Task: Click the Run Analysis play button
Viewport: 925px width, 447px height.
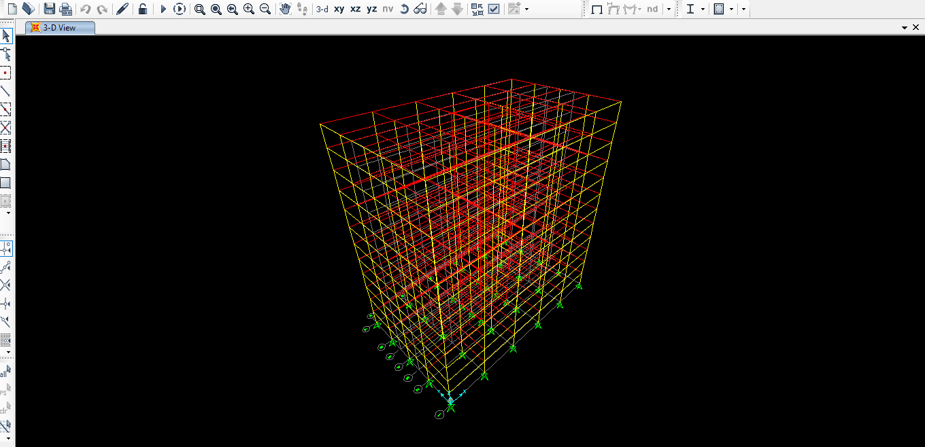Action: pos(163,9)
